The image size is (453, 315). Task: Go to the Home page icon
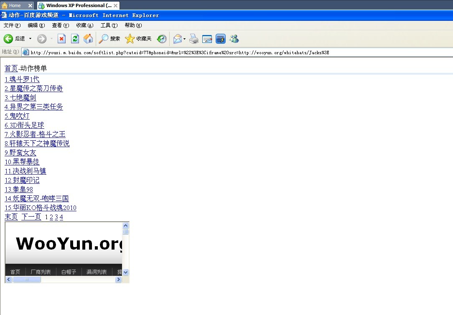click(x=89, y=39)
